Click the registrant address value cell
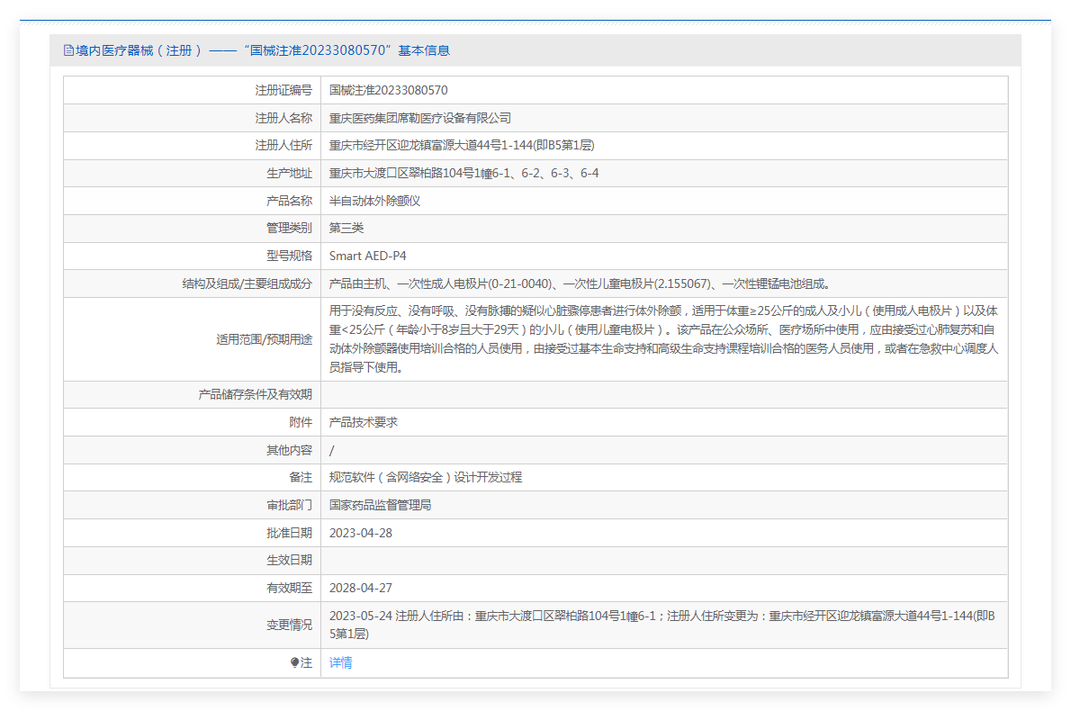 (461, 146)
